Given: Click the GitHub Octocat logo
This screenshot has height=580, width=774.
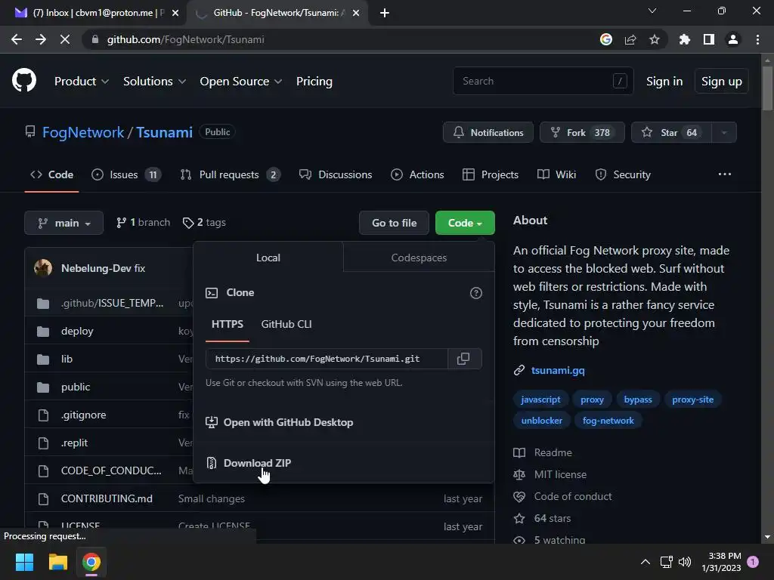Looking at the screenshot, I should tap(24, 80).
